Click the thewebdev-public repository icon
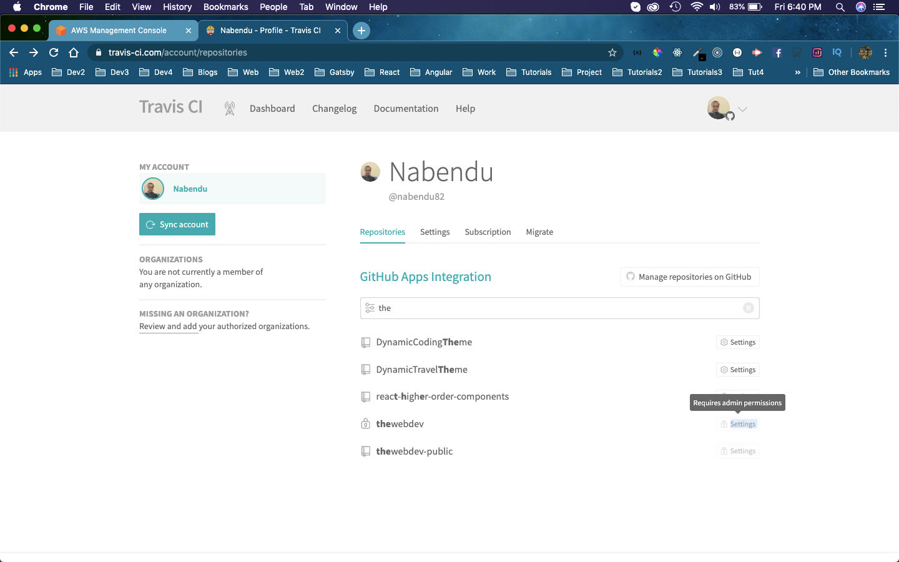Viewport: 899px width, 562px height. pyautogui.click(x=366, y=451)
